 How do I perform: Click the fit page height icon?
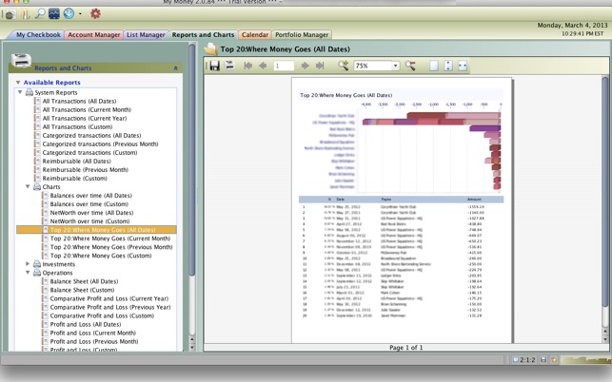[448, 66]
